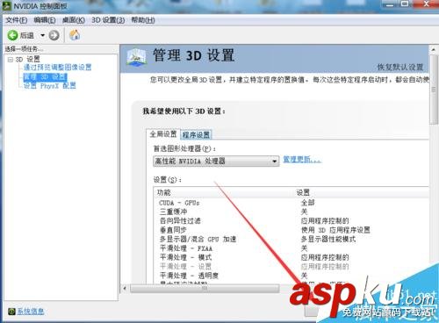Click the green Back arrow icon
Image resolution: width=439 pixels, height=323 pixels.
pyautogui.click(x=12, y=35)
